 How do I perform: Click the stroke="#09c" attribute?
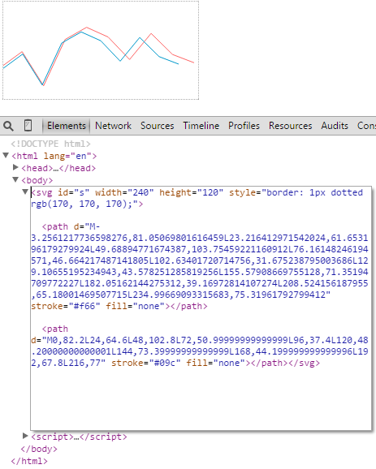click(x=146, y=364)
